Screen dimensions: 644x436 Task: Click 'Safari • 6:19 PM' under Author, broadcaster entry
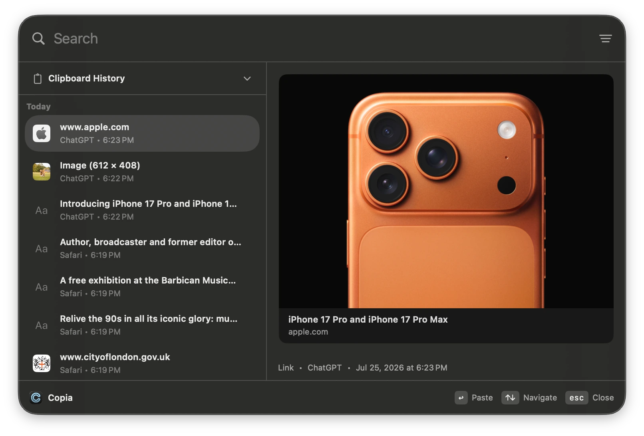click(x=90, y=255)
